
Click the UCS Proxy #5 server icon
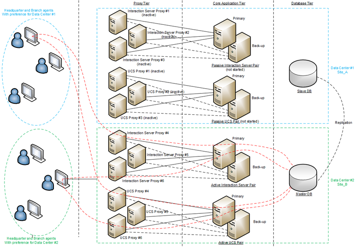pyautogui.click(x=137, y=213)
